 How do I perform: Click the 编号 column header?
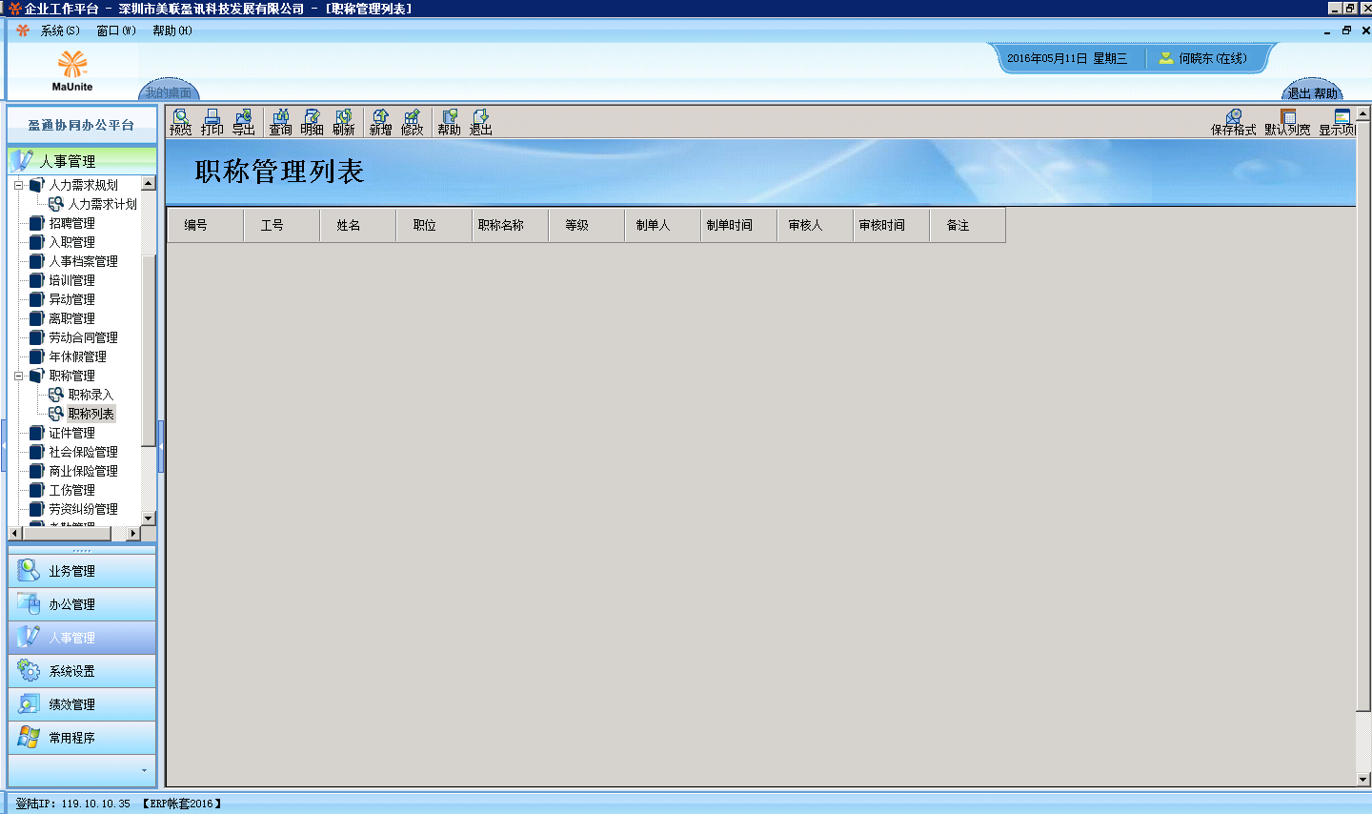205,225
